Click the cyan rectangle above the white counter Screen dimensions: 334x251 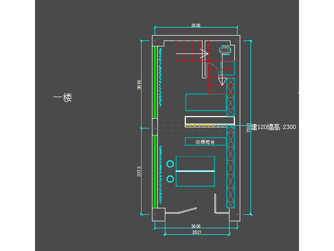[x=206, y=102]
